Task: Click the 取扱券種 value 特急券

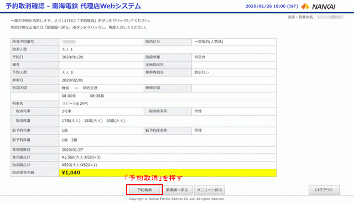Action: (x=200, y=57)
